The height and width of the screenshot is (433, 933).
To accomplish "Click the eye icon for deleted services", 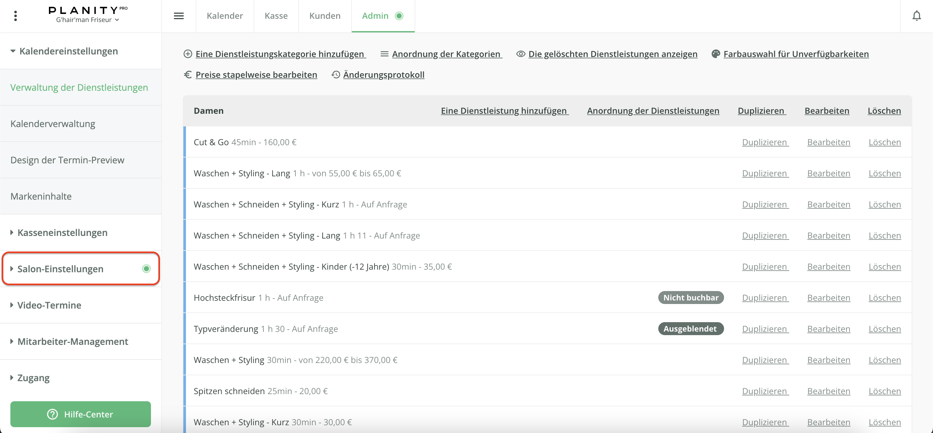I will point(521,54).
